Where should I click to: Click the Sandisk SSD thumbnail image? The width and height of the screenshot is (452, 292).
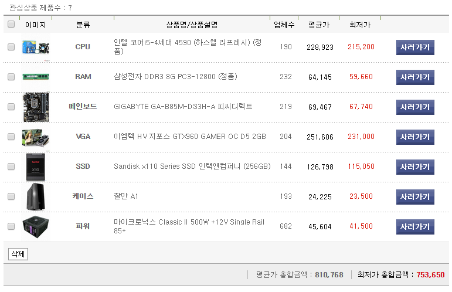pos(36,167)
